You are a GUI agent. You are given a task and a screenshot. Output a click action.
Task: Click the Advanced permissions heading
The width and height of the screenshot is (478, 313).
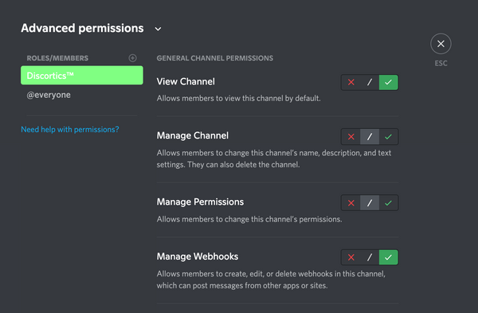[82, 28]
